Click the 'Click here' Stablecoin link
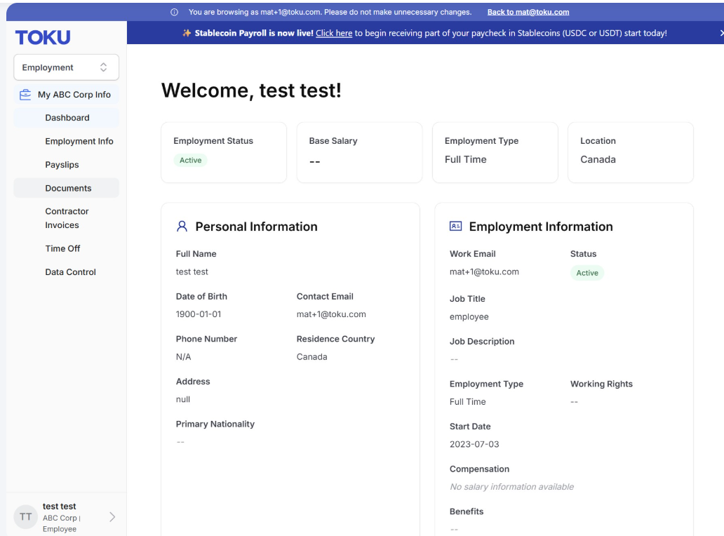Screen dimensions: 724x536 [x=334, y=33]
